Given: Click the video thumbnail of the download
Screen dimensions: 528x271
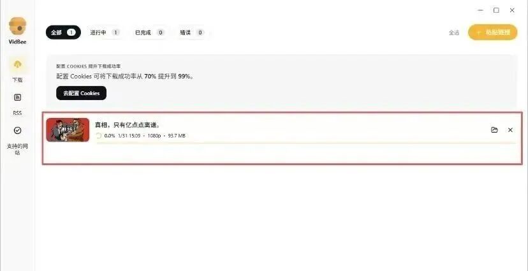Looking at the screenshot, I should pos(68,129).
